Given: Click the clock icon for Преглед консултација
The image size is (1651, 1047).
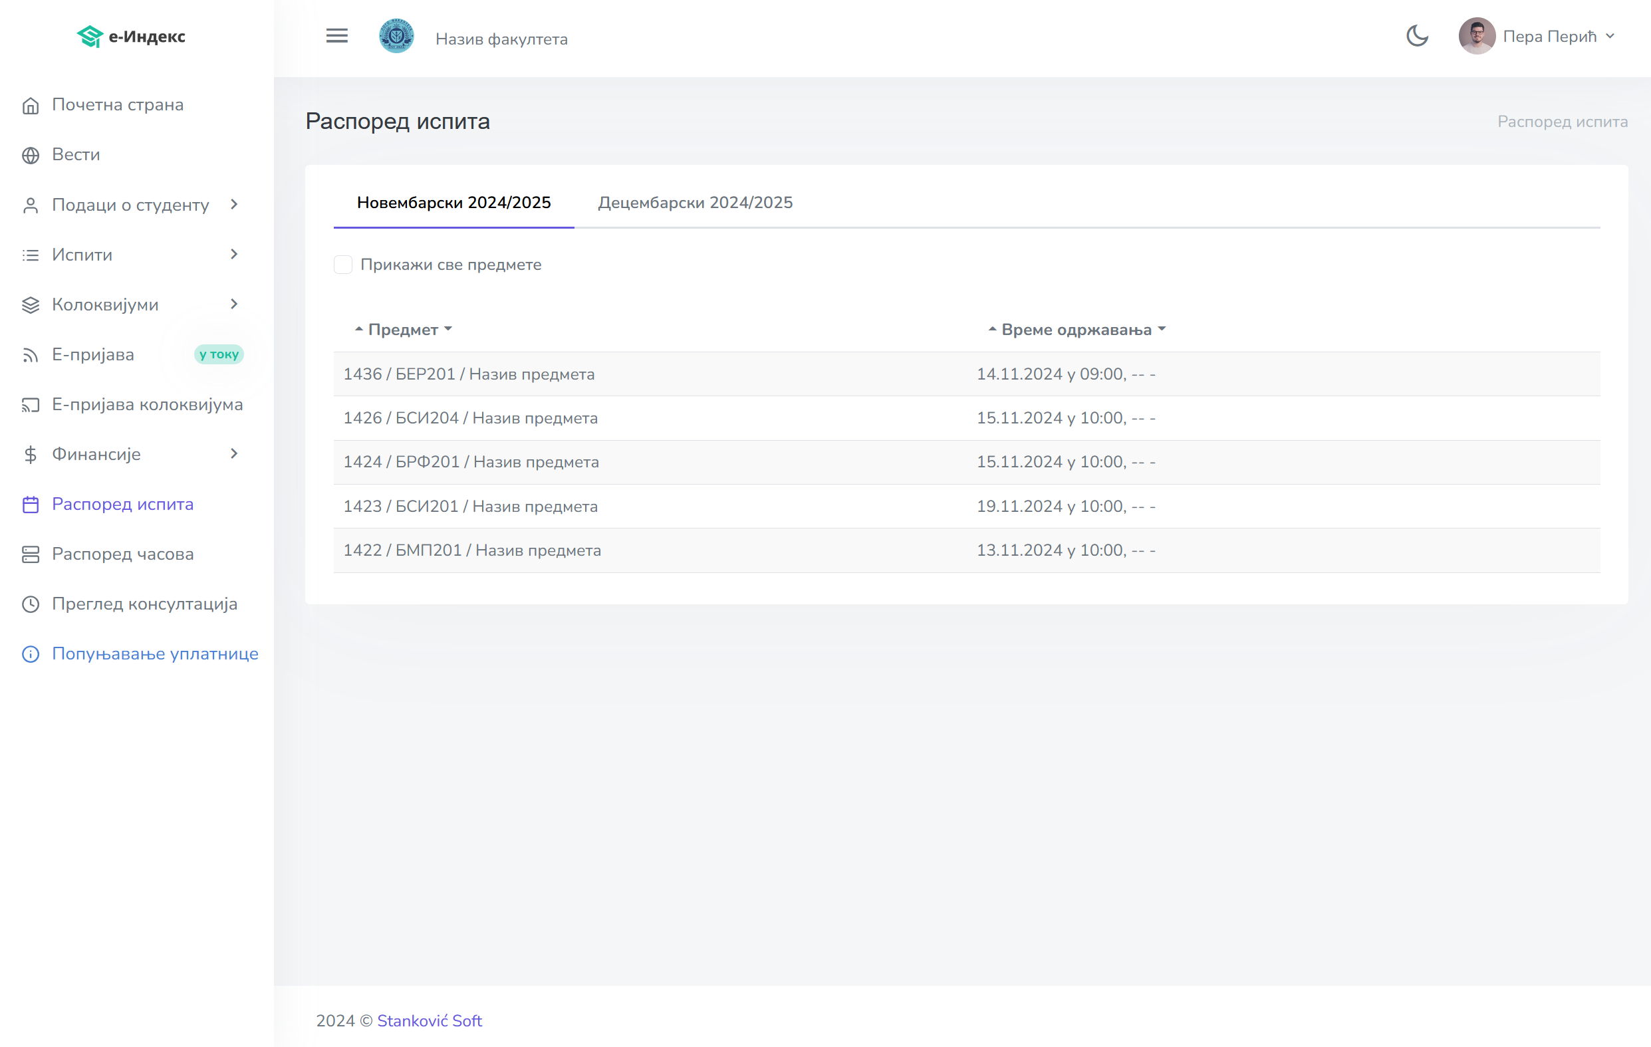Looking at the screenshot, I should coord(30,604).
